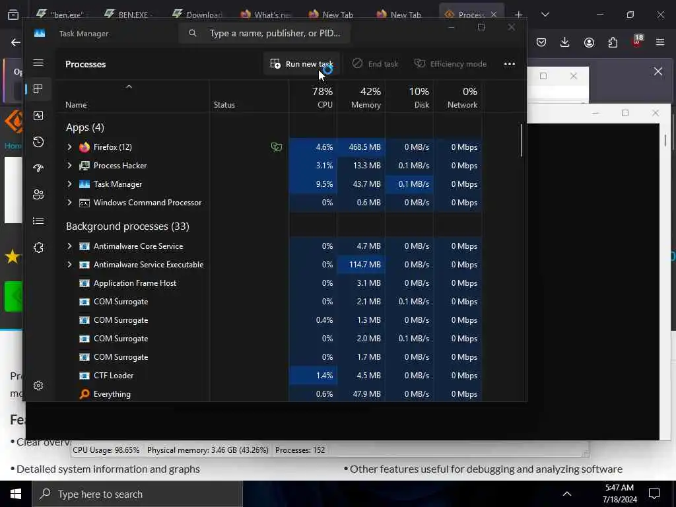This screenshot has height=507, width=676.
Task: Click Run new task button
Action: click(x=301, y=64)
